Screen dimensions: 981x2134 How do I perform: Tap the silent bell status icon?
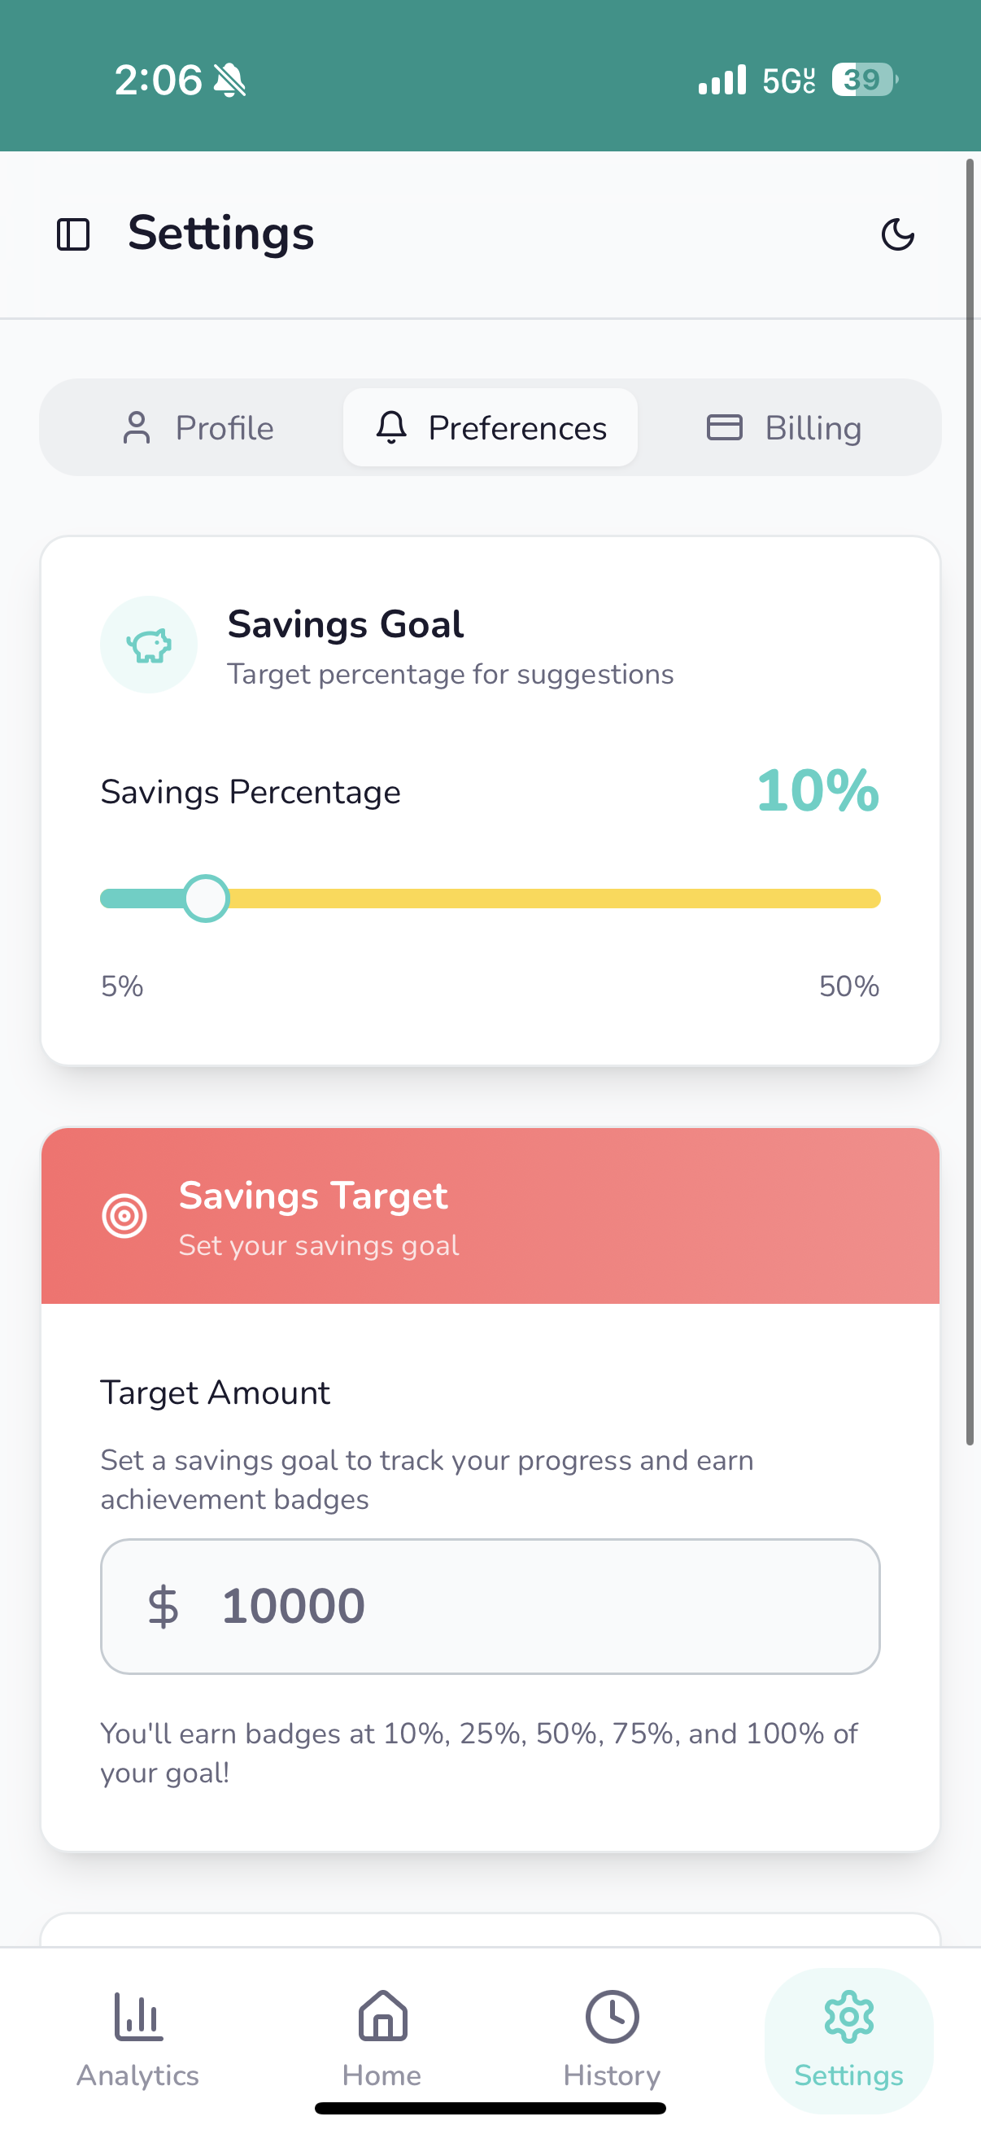pyautogui.click(x=230, y=81)
